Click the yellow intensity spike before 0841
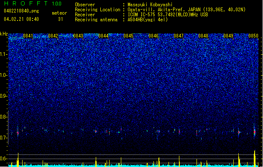The height and width of the screenshot is (167, 263). pyautogui.click(x=18, y=159)
